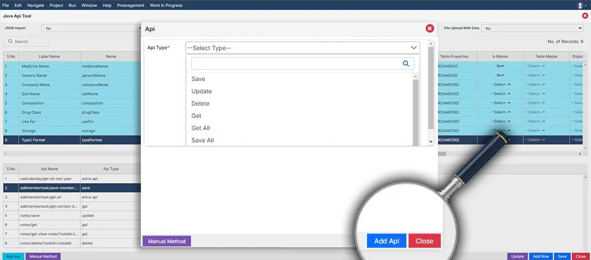The width and height of the screenshot is (591, 260).
Task: Click the dialog vertical scrollbar down arrow
Action: pos(431,142)
